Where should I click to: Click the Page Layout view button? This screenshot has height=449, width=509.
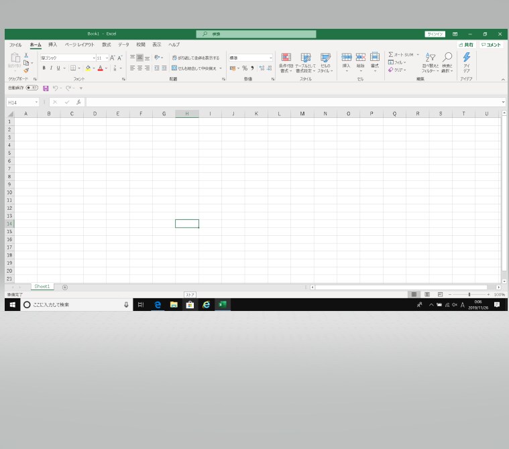point(427,294)
